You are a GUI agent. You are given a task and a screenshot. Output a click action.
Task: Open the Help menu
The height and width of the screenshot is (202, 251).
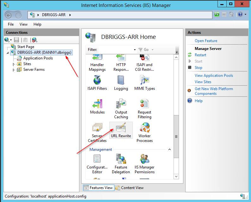click(37, 24)
